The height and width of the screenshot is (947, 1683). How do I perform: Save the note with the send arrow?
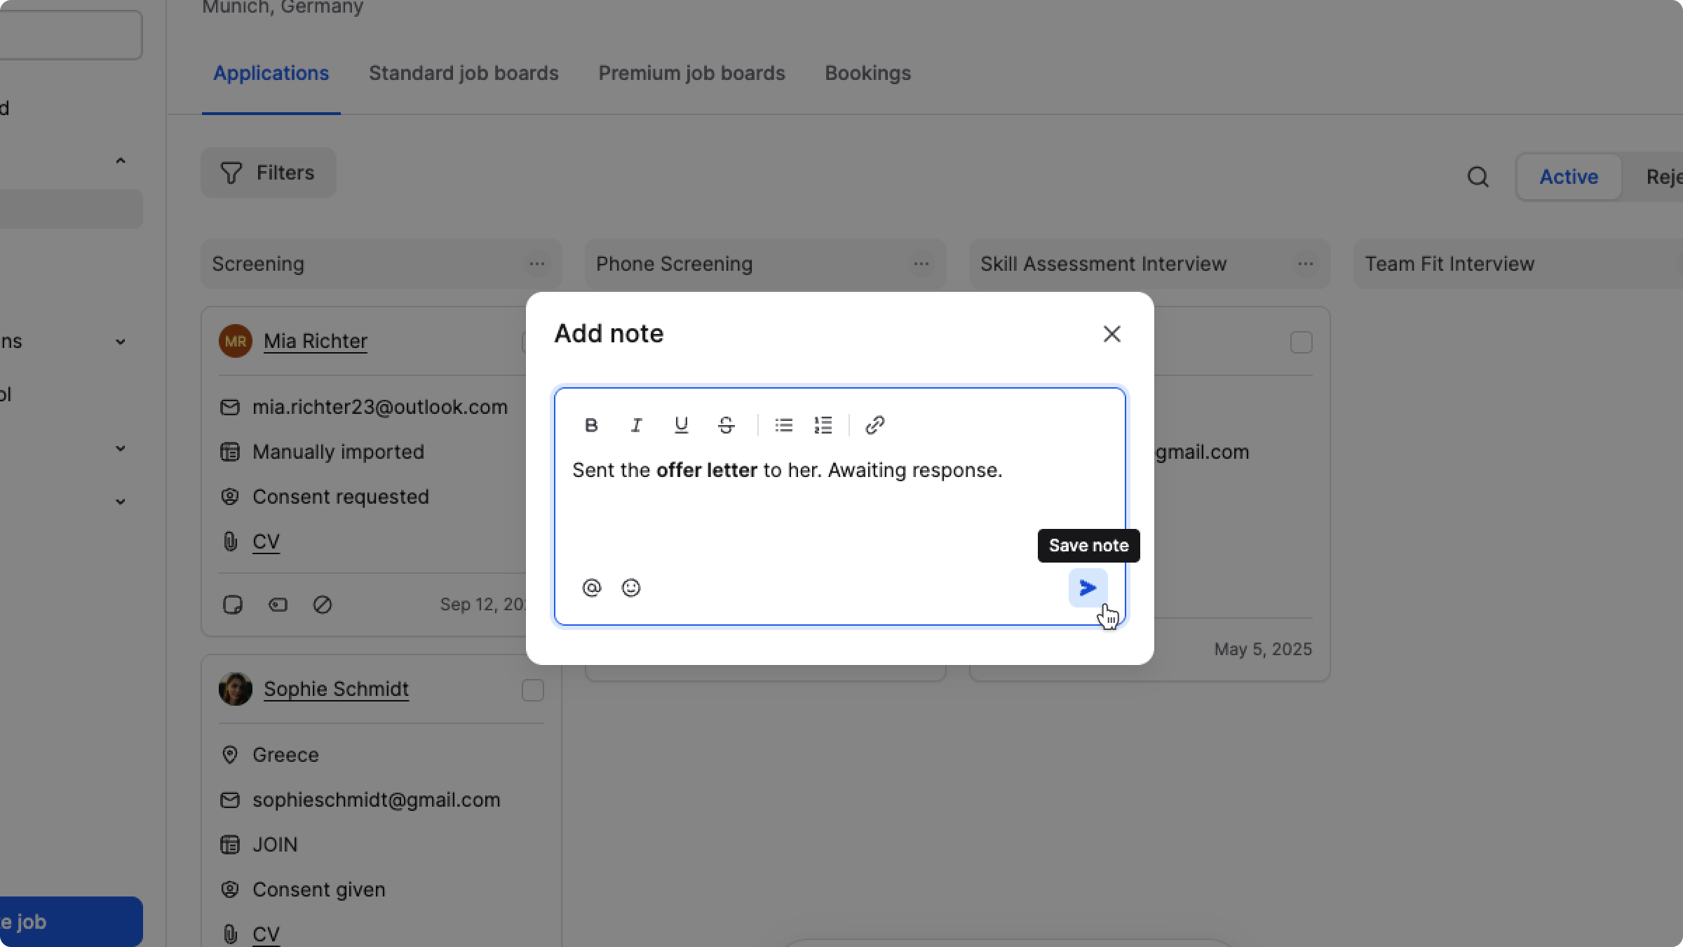pos(1088,588)
